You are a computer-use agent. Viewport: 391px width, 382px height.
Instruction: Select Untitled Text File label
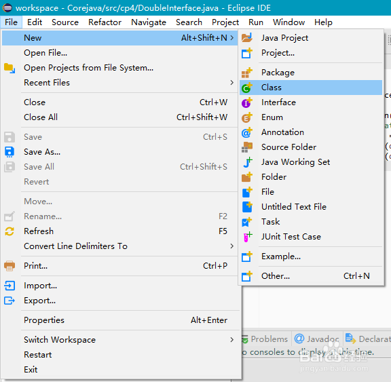tap(294, 207)
